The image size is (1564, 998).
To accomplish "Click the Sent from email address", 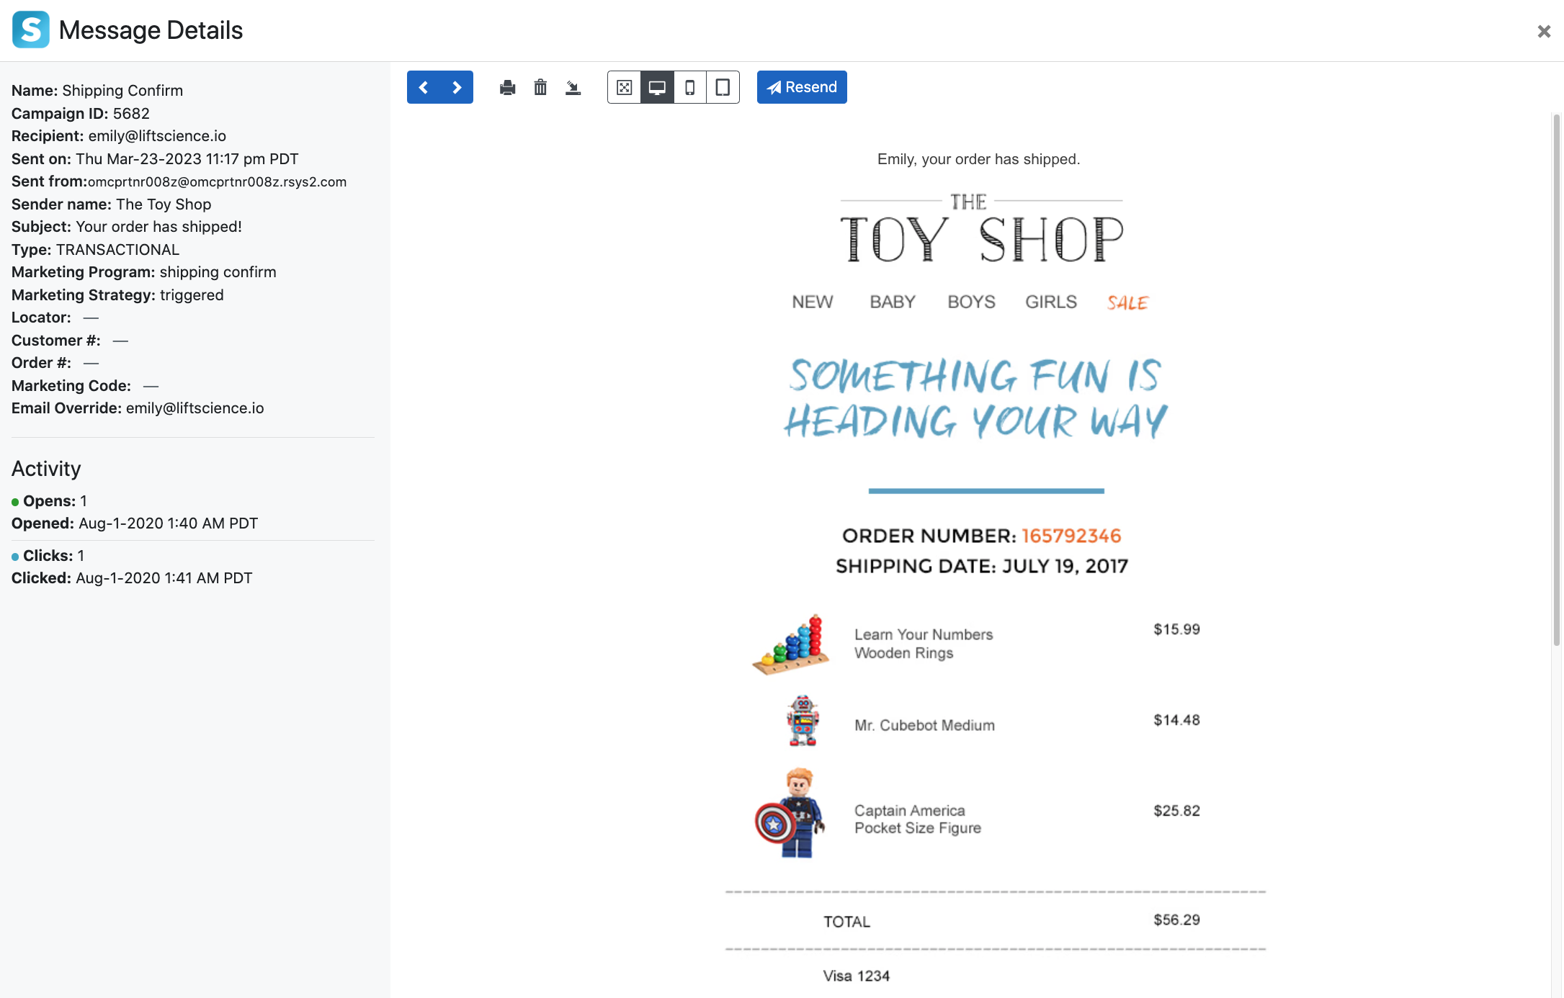I will 217,182.
